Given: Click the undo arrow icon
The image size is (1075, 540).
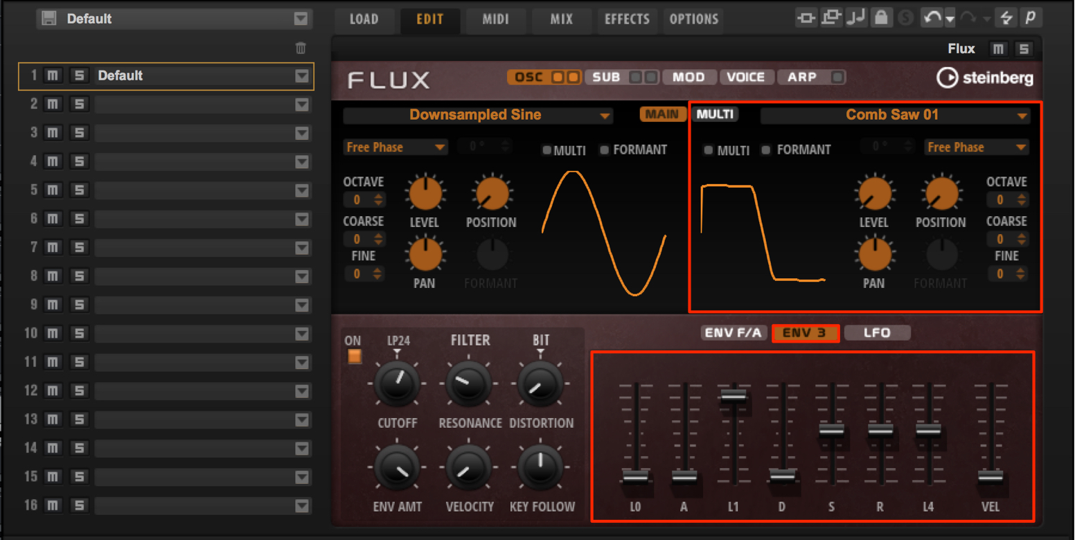Looking at the screenshot, I should (x=932, y=18).
